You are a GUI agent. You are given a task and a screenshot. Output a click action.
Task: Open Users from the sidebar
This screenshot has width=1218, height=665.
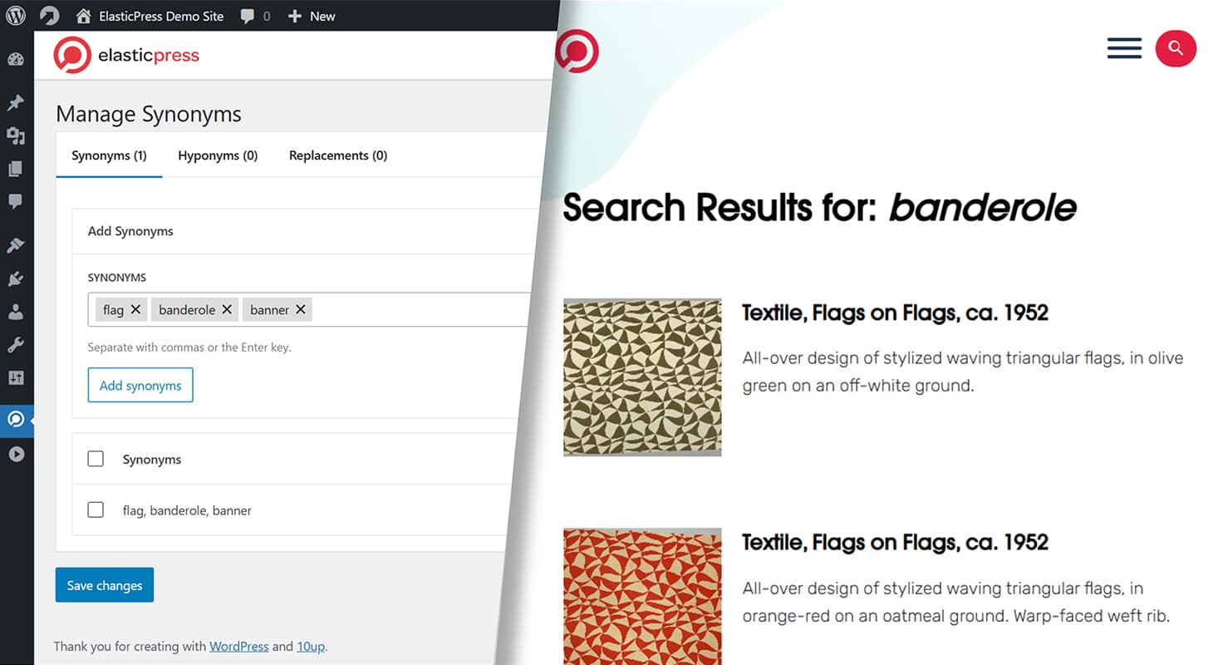tap(16, 312)
